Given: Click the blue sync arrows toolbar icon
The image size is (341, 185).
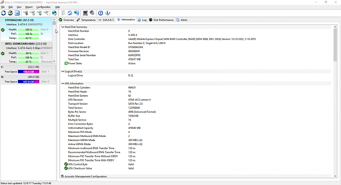Looking at the screenshot, I should 70,13.
